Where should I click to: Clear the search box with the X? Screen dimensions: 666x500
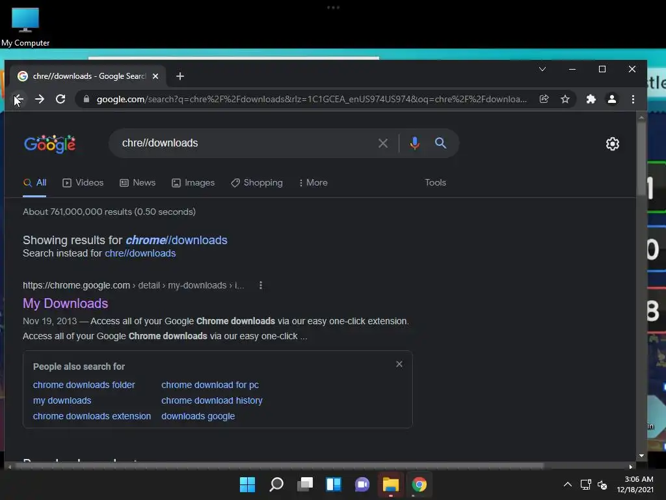coord(382,143)
